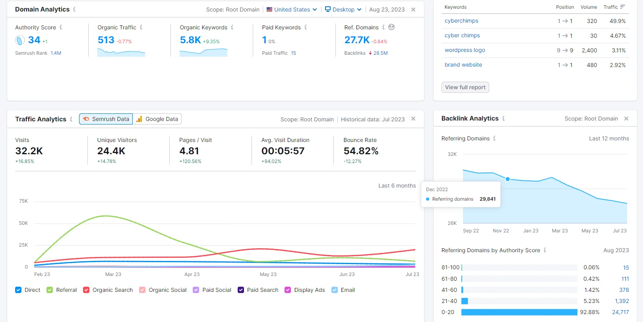Open Semrush Rank 1.4M link
The height and width of the screenshot is (322, 643).
[x=56, y=53]
